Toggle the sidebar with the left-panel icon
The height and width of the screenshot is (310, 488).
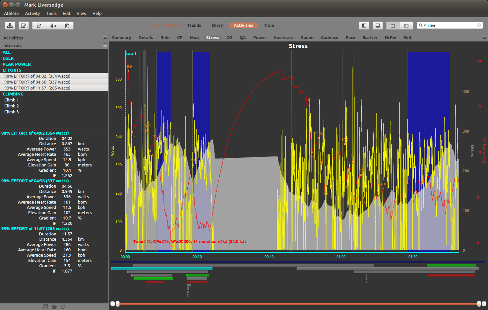coord(364,26)
